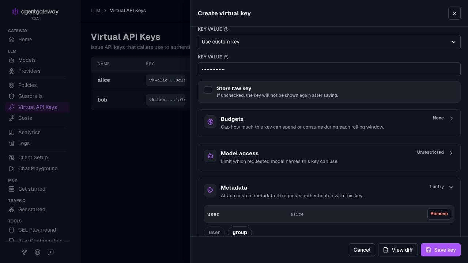
Task: Open Logs page
Action: click(37, 143)
